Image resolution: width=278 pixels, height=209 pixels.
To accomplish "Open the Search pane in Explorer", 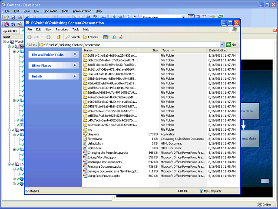I will tap(73, 37).
